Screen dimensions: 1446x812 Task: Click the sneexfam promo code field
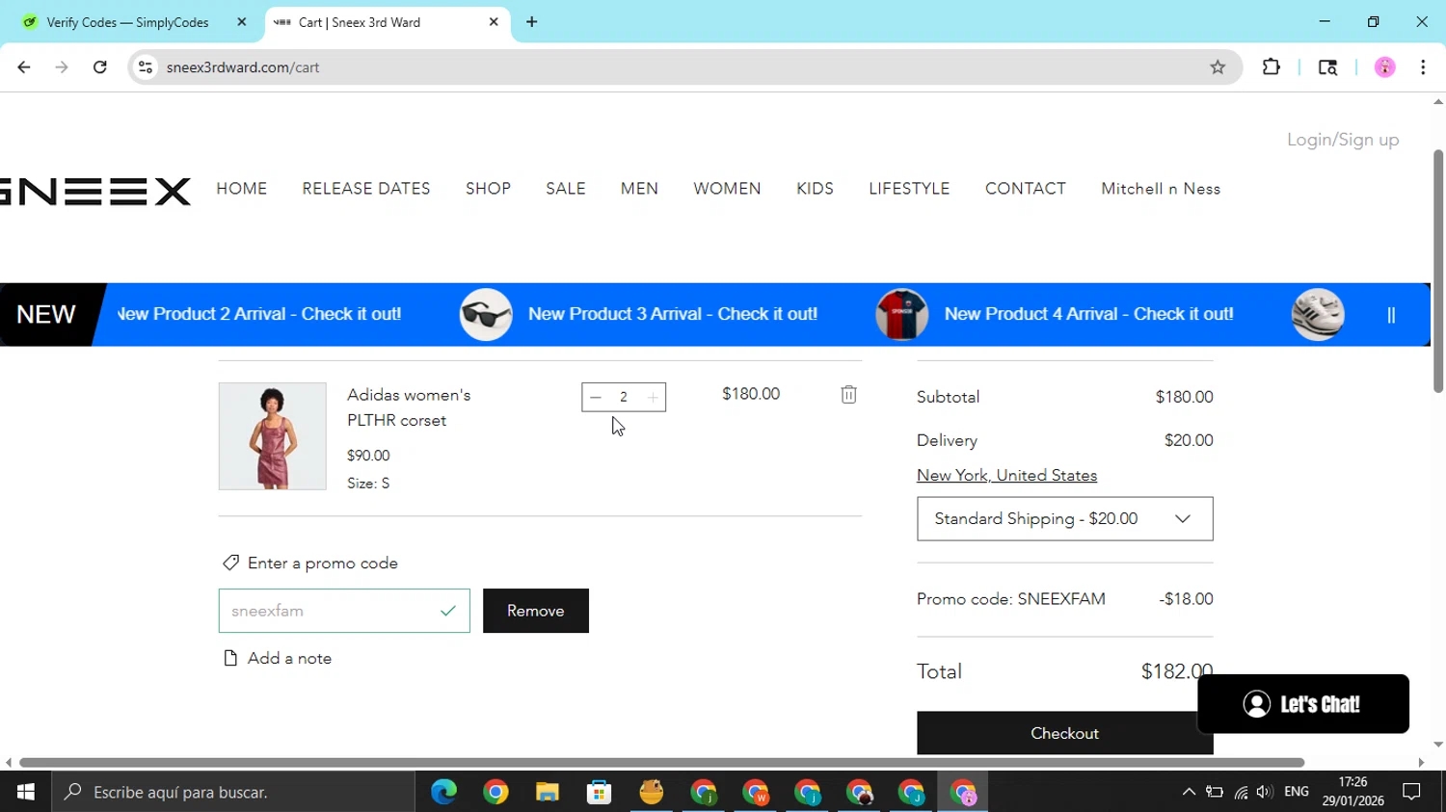coord(344,611)
